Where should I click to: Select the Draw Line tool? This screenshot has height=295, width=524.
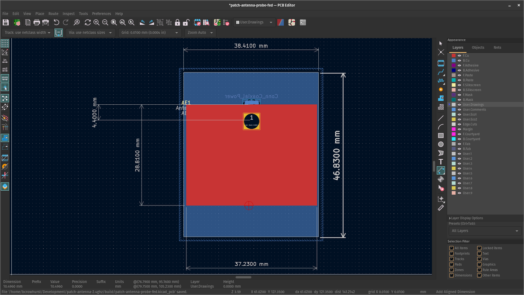pos(441,118)
